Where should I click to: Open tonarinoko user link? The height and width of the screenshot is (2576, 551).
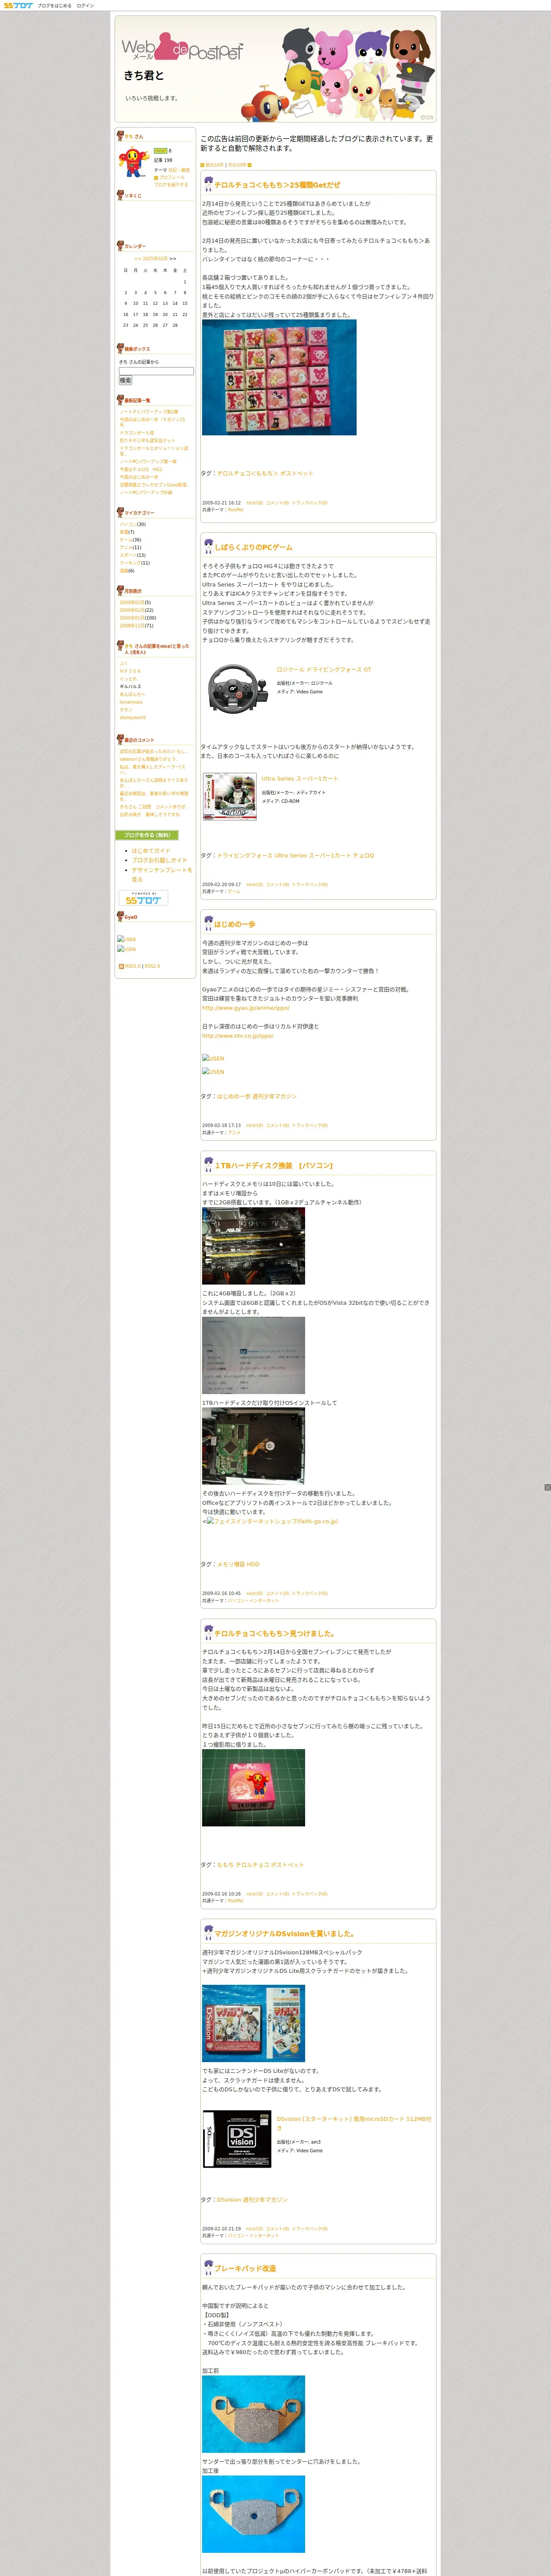click(x=131, y=702)
